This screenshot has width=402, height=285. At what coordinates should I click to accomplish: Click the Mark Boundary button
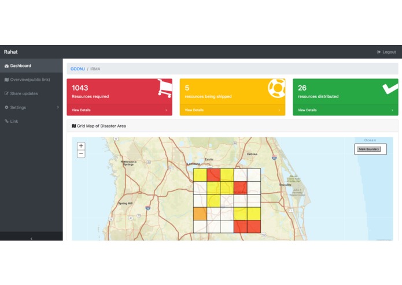coord(369,149)
